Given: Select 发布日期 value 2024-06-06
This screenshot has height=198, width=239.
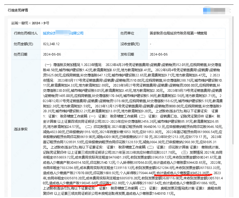Looking at the screenshot, I should (x=159, y=54).
